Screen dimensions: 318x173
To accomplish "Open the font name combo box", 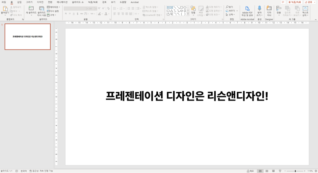I will [x=76, y=9].
